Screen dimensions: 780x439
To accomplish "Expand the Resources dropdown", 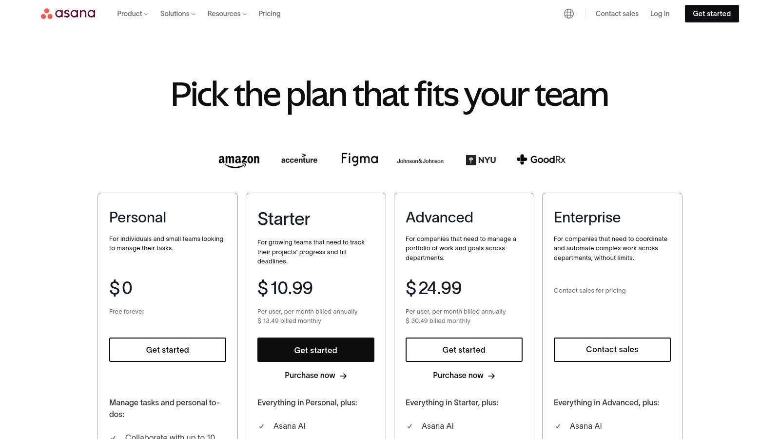I will [x=226, y=14].
